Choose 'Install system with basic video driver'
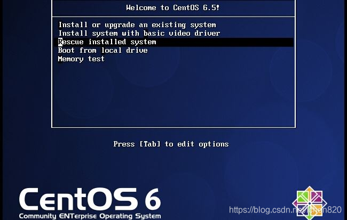 [139, 34]
